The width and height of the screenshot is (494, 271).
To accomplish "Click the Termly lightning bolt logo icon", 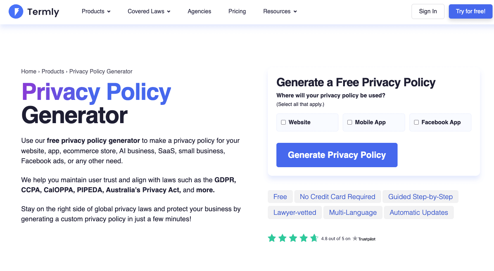I will (x=16, y=11).
